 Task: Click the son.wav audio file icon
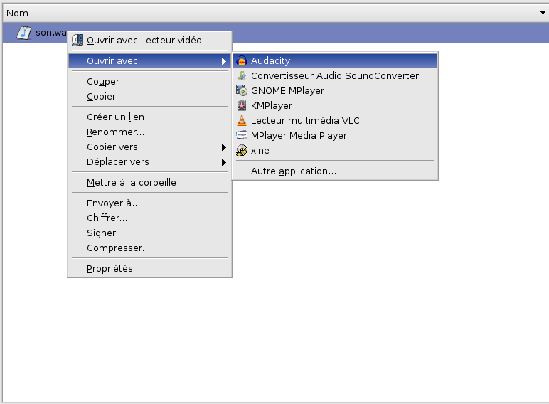(x=24, y=33)
